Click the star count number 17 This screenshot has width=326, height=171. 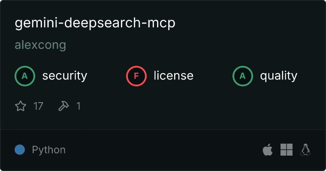[x=38, y=106]
